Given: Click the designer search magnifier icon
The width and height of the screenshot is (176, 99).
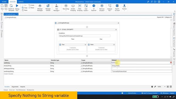Looking at the screenshot, I should pos(155,87).
